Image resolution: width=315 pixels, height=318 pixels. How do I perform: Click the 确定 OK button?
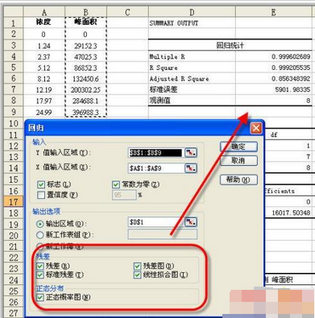tap(238, 147)
